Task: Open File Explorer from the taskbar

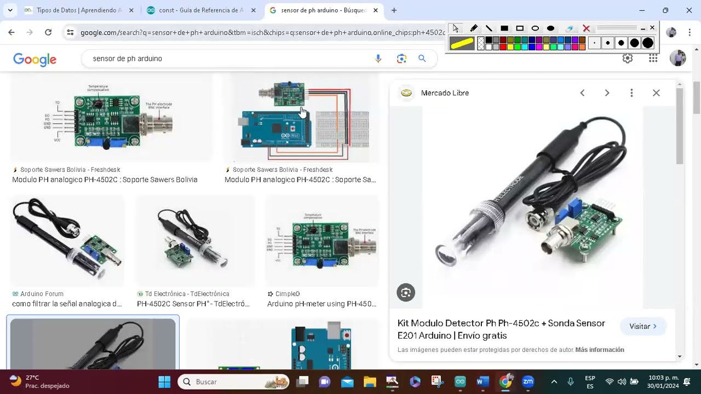Action: [370, 381]
